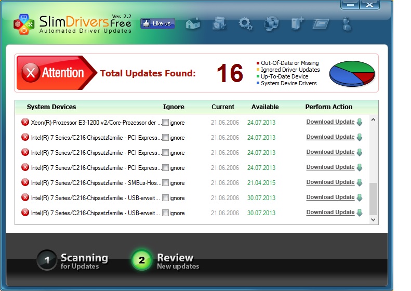Click the Total Updates Found label
The height and width of the screenshot is (291, 411).
(148, 73)
